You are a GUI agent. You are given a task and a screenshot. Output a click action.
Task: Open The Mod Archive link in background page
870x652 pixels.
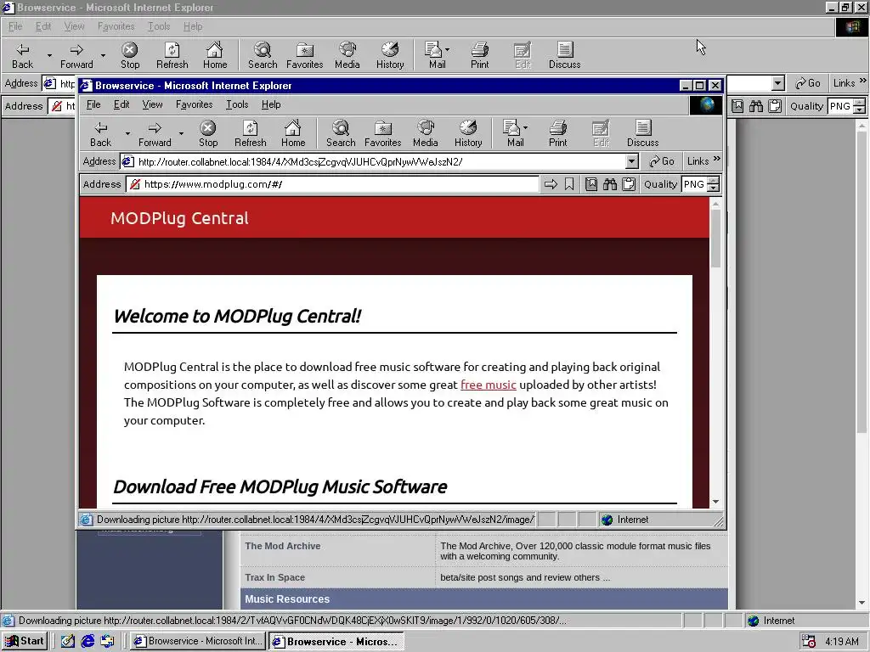283,546
